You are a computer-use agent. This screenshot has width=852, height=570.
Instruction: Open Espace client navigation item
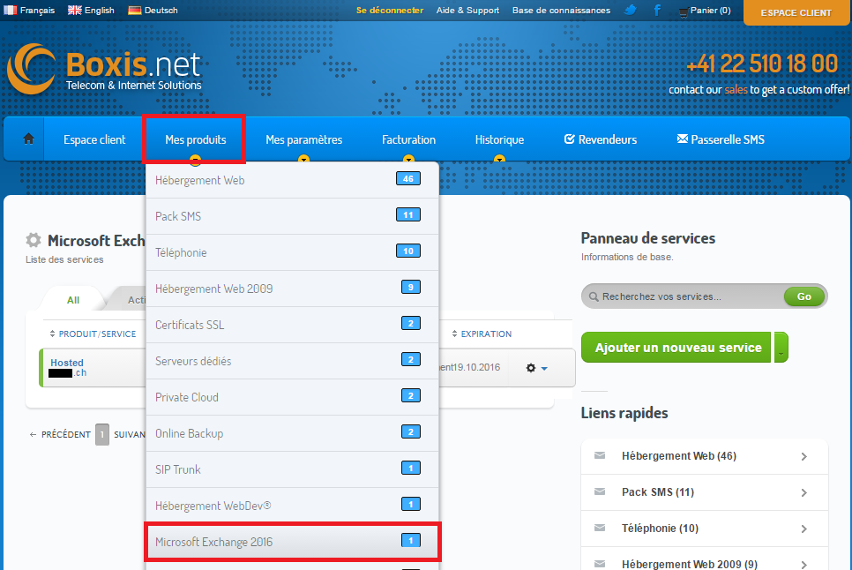[94, 139]
